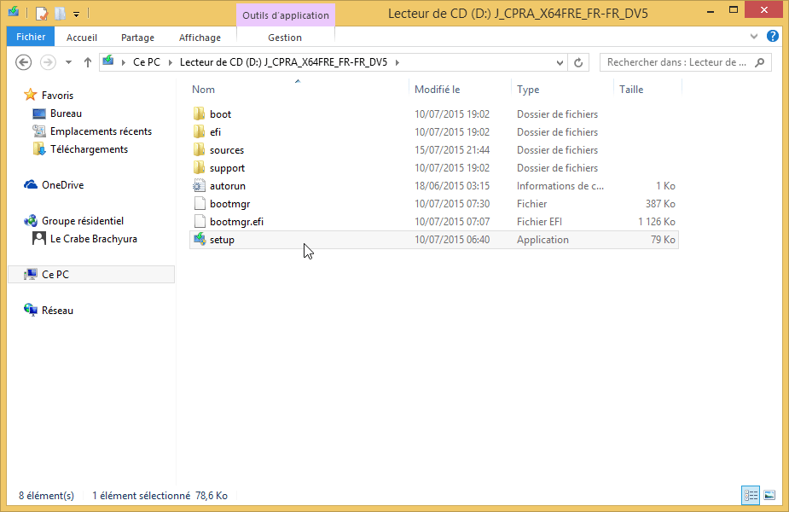Open Téléchargements in the navigation pane
This screenshot has width=789, height=512.
89,149
